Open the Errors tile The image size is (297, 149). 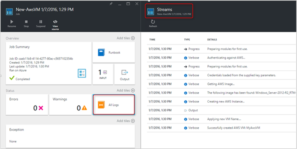coord(27,105)
